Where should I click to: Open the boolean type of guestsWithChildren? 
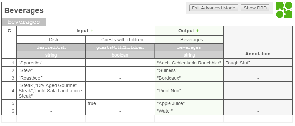click(x=120, y=55)
